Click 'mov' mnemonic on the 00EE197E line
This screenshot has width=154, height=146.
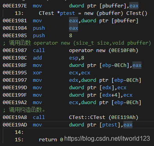pyautogui.click(x=37, y=6)
